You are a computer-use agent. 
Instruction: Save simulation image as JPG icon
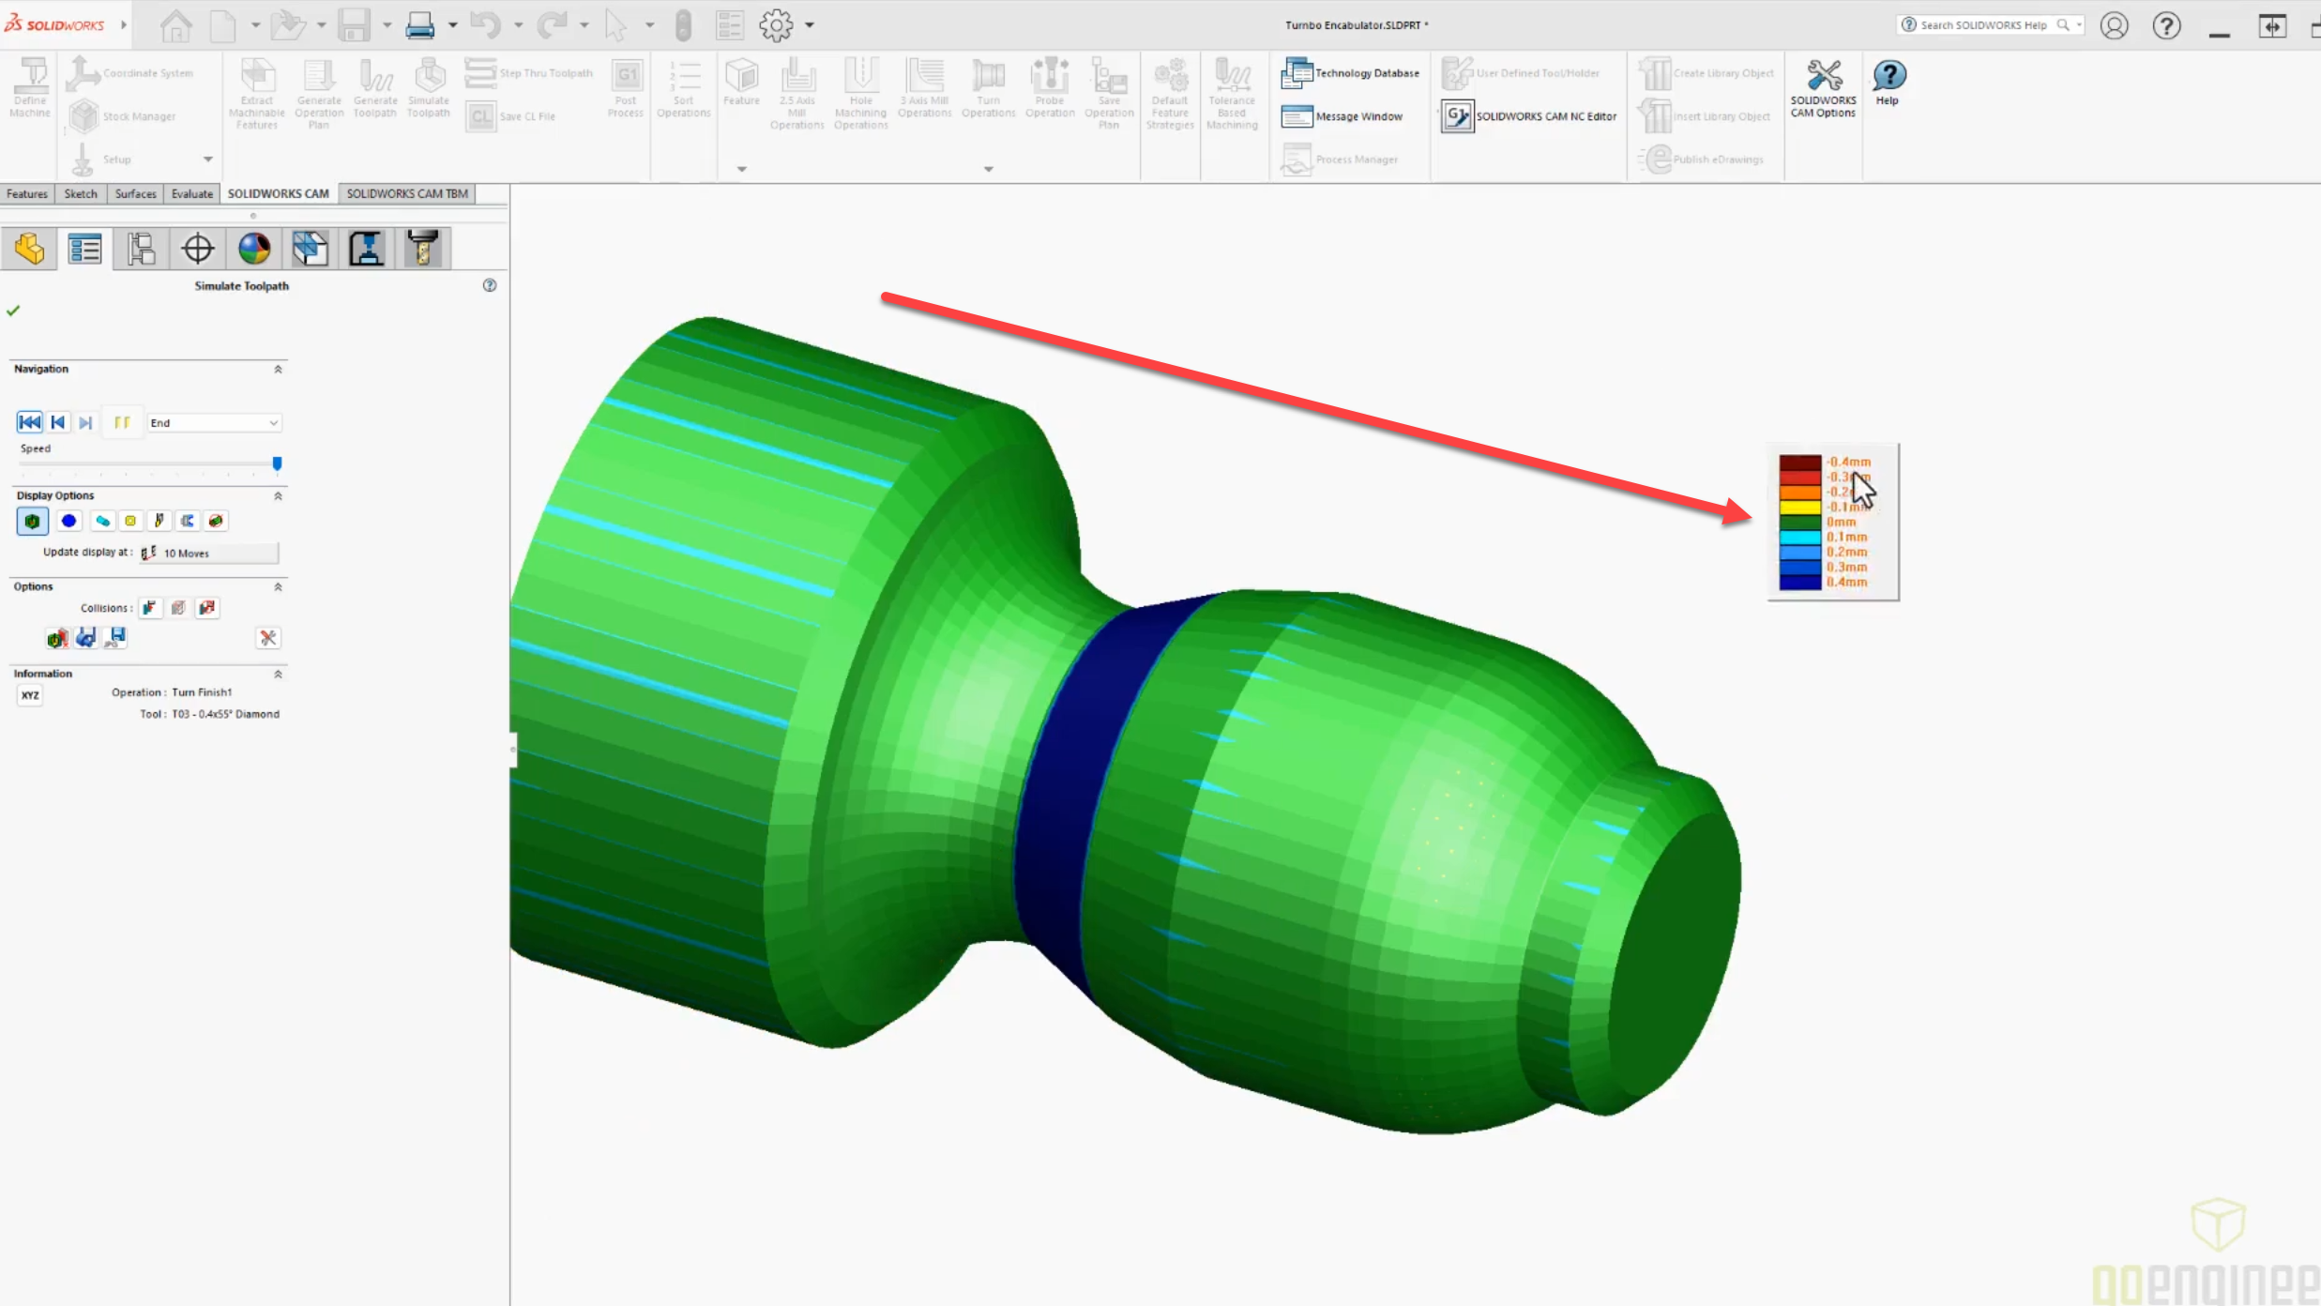[x=116, y=638]
